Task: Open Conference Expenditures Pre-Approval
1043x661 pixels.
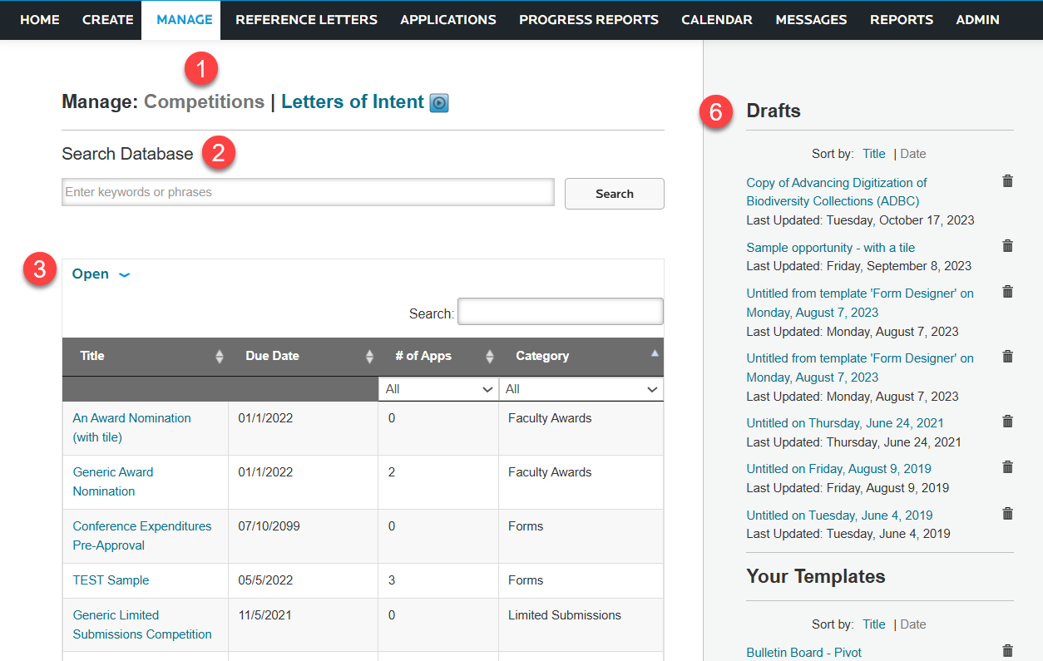Action: pyautogui.click(x=142, y=535)
